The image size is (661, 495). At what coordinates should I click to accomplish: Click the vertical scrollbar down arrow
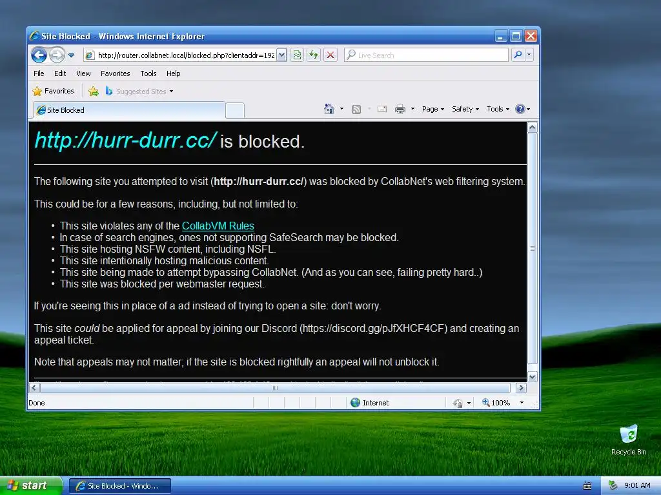pos(533,377)
